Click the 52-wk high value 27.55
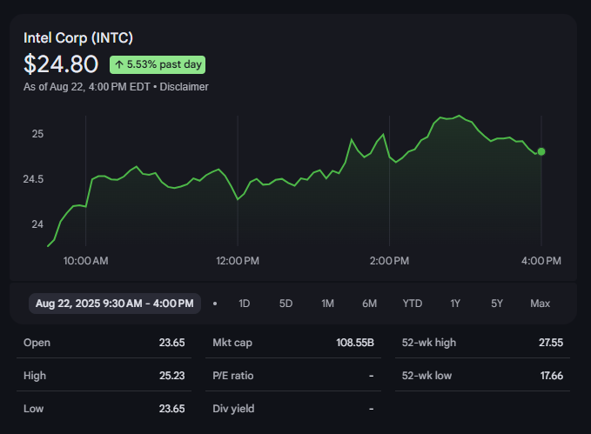 551,343
